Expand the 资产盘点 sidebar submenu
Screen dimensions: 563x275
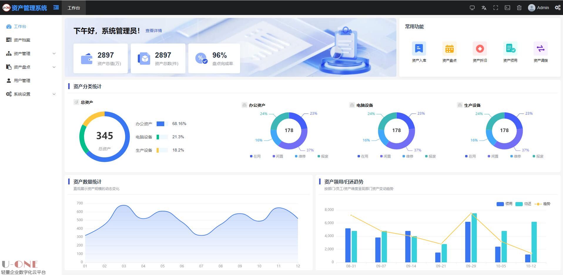click(x=31, y=67)
